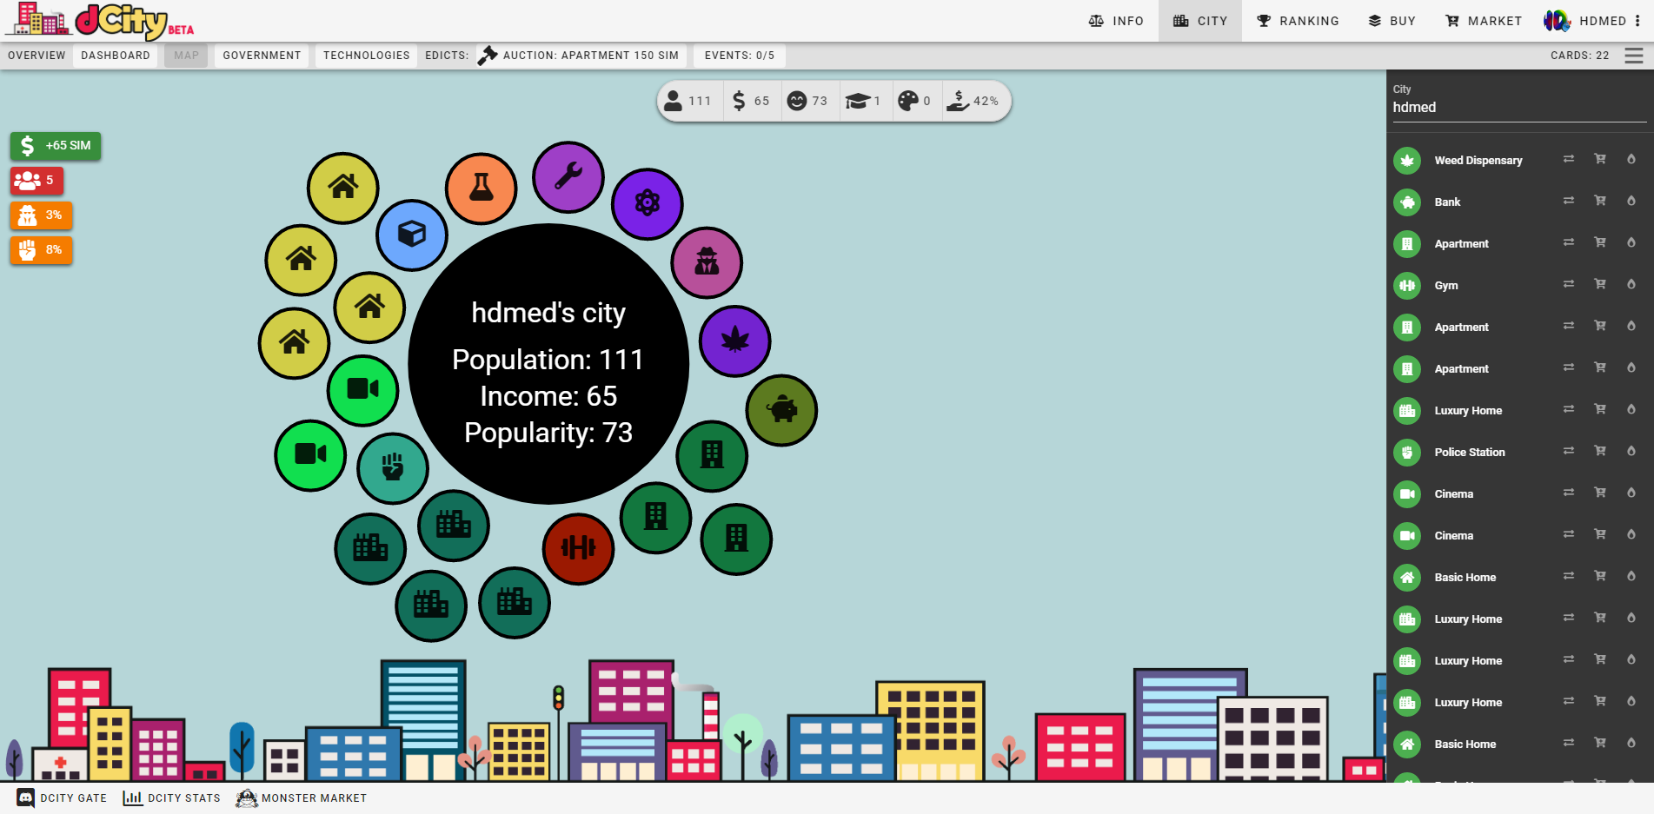1654x814 pixels.
Task: Click transfer icon in Bank row
Action: [1569, 201]
